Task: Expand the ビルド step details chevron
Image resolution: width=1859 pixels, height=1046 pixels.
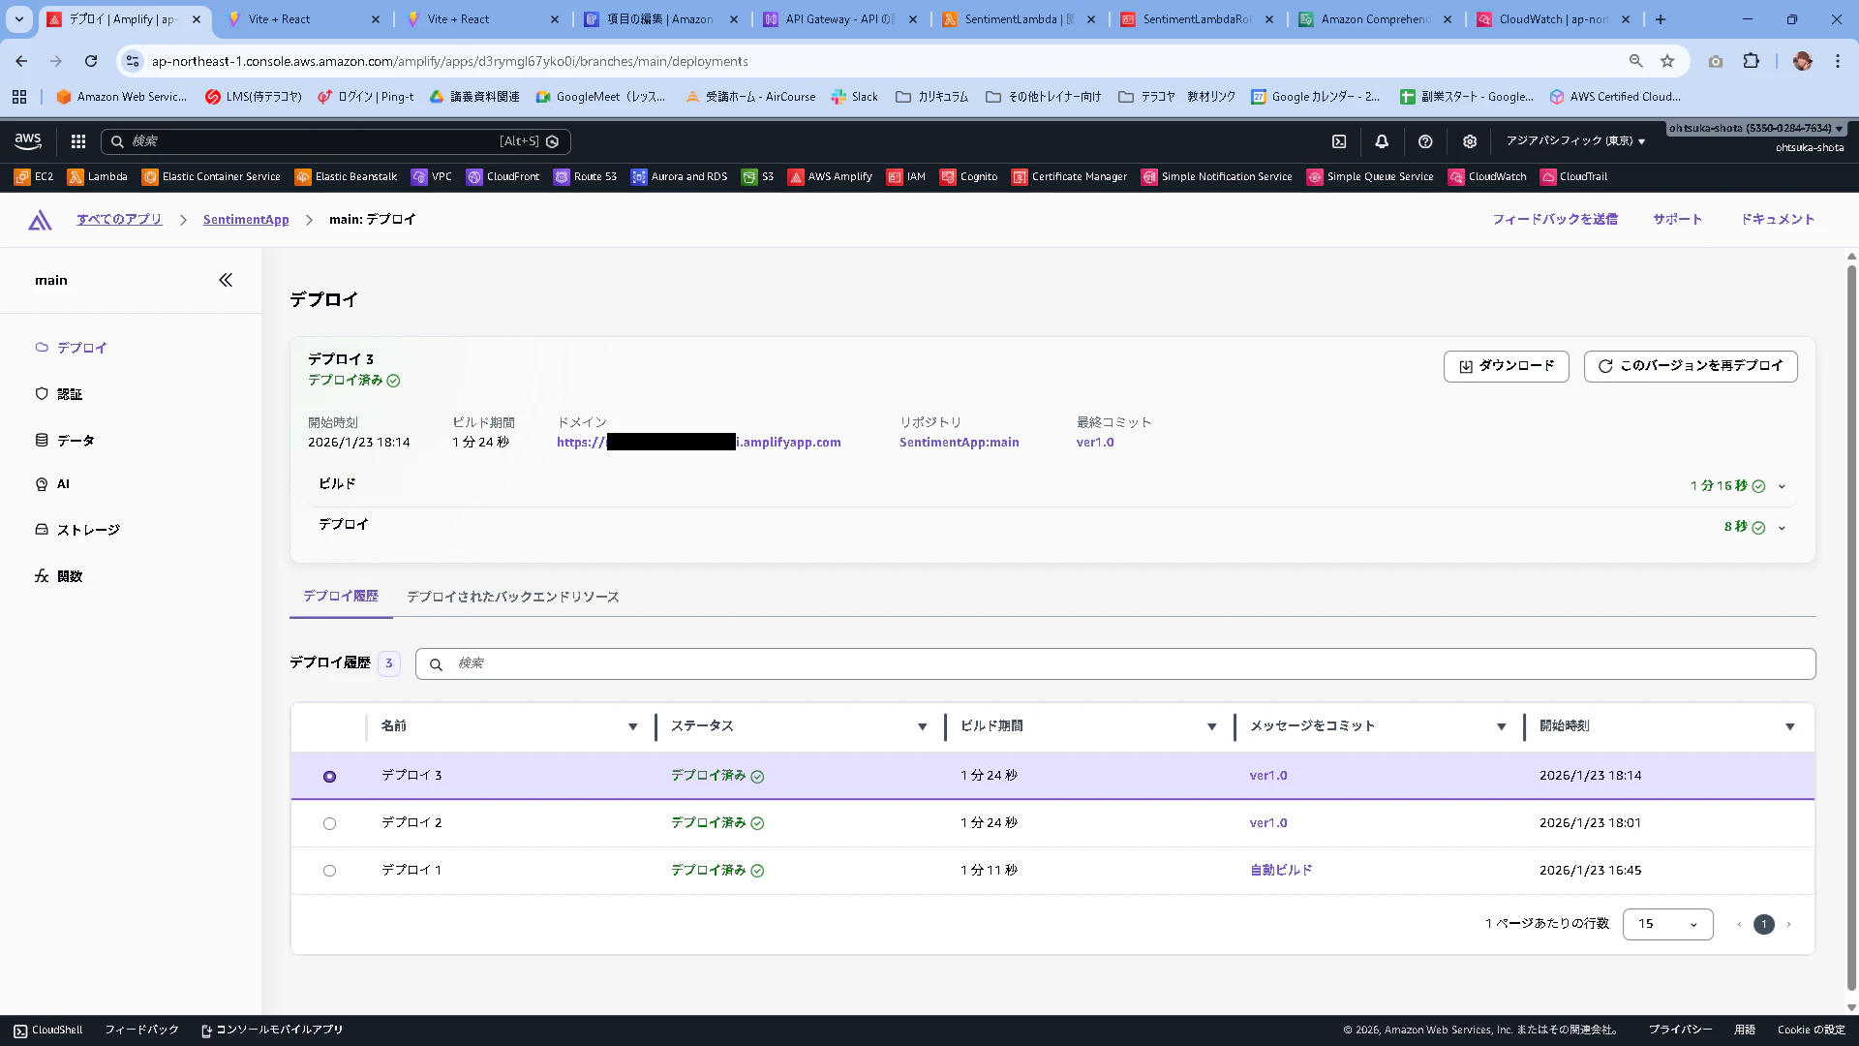Action: (x=1782, y=486)
